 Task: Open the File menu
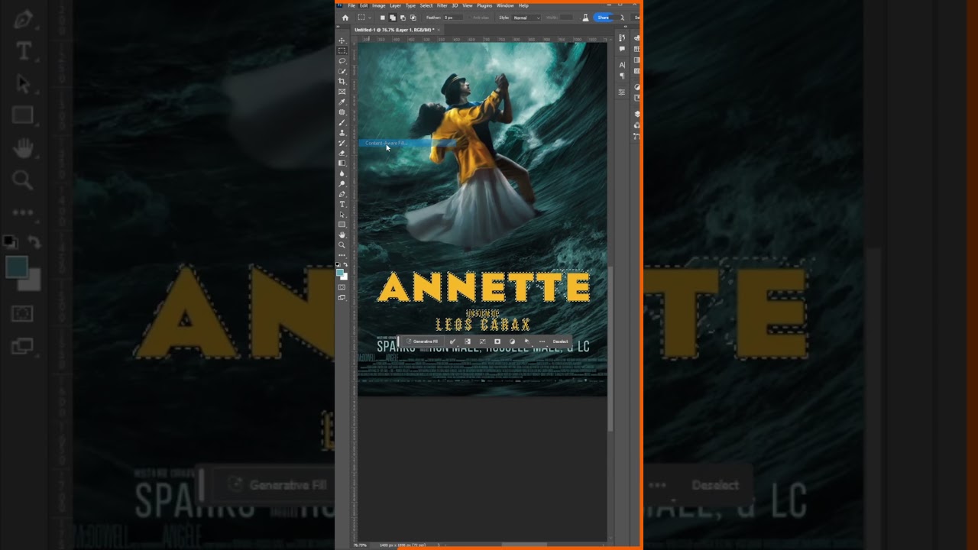[351, 5]
